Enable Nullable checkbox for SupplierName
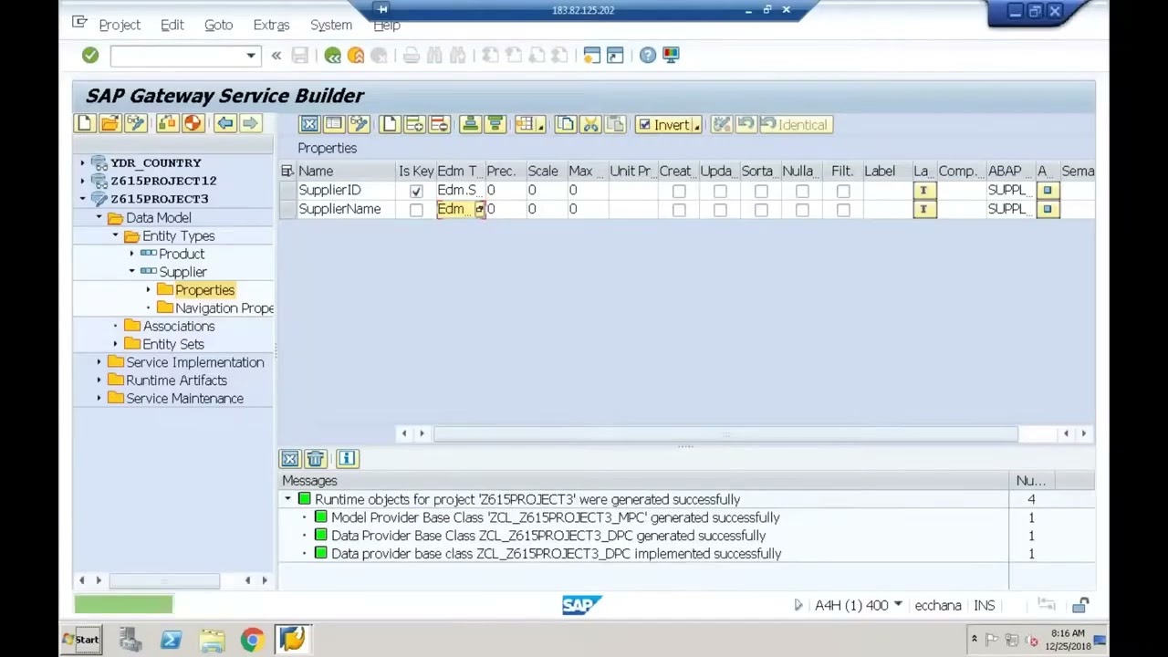Image resolution: width=1168 pixels, height=657 pixels. click(x=802, y=210)
